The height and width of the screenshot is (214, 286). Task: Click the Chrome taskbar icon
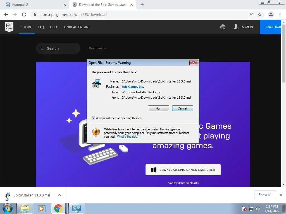[x=58, y=208]
